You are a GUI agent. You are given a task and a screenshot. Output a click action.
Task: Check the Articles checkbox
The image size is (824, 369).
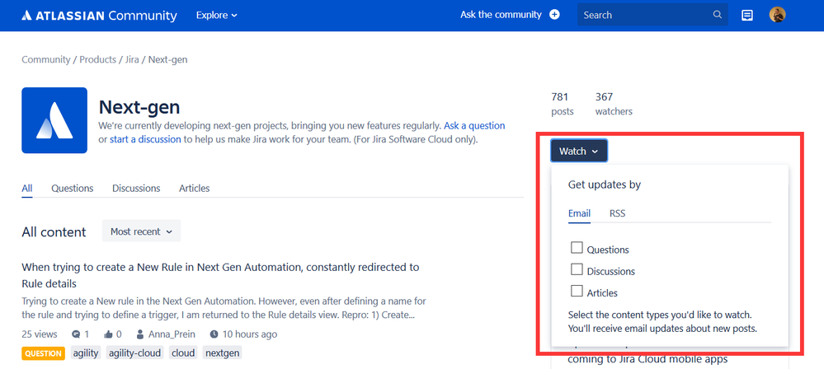click(577, 291)
